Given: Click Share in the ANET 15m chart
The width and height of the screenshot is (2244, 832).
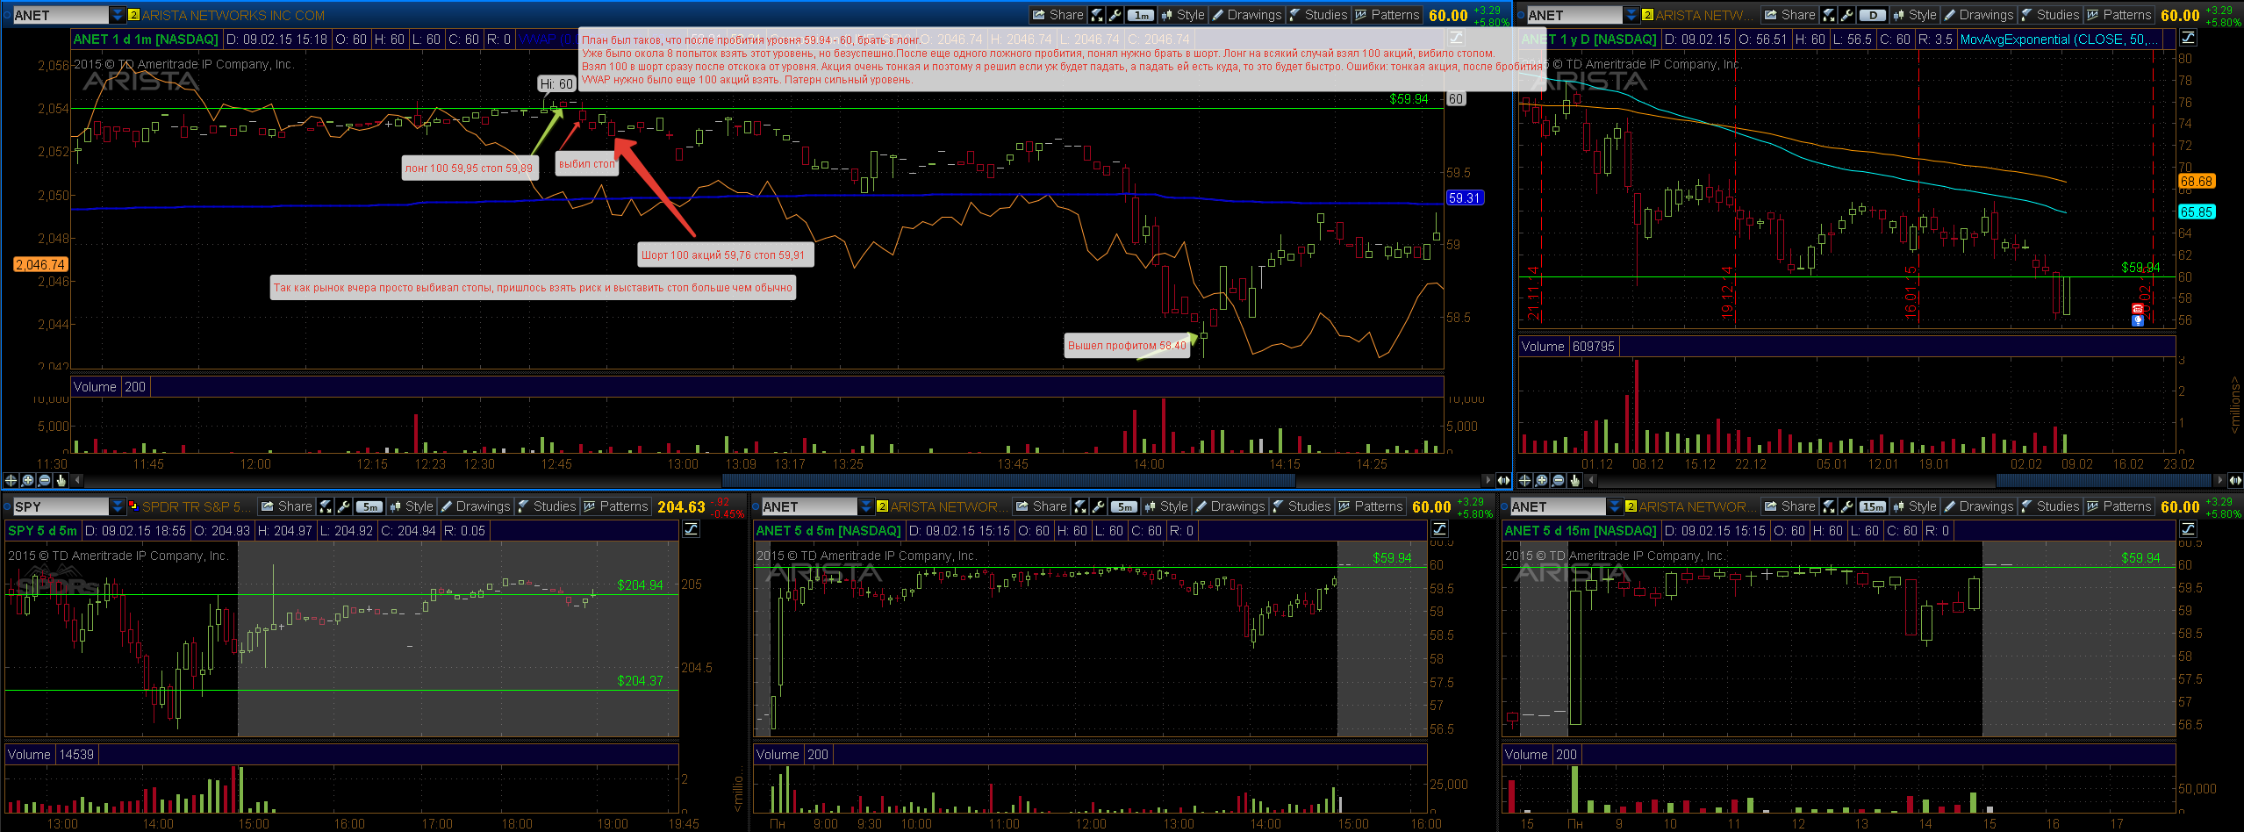Looking at the screenshot, I should pos(1789,506).
